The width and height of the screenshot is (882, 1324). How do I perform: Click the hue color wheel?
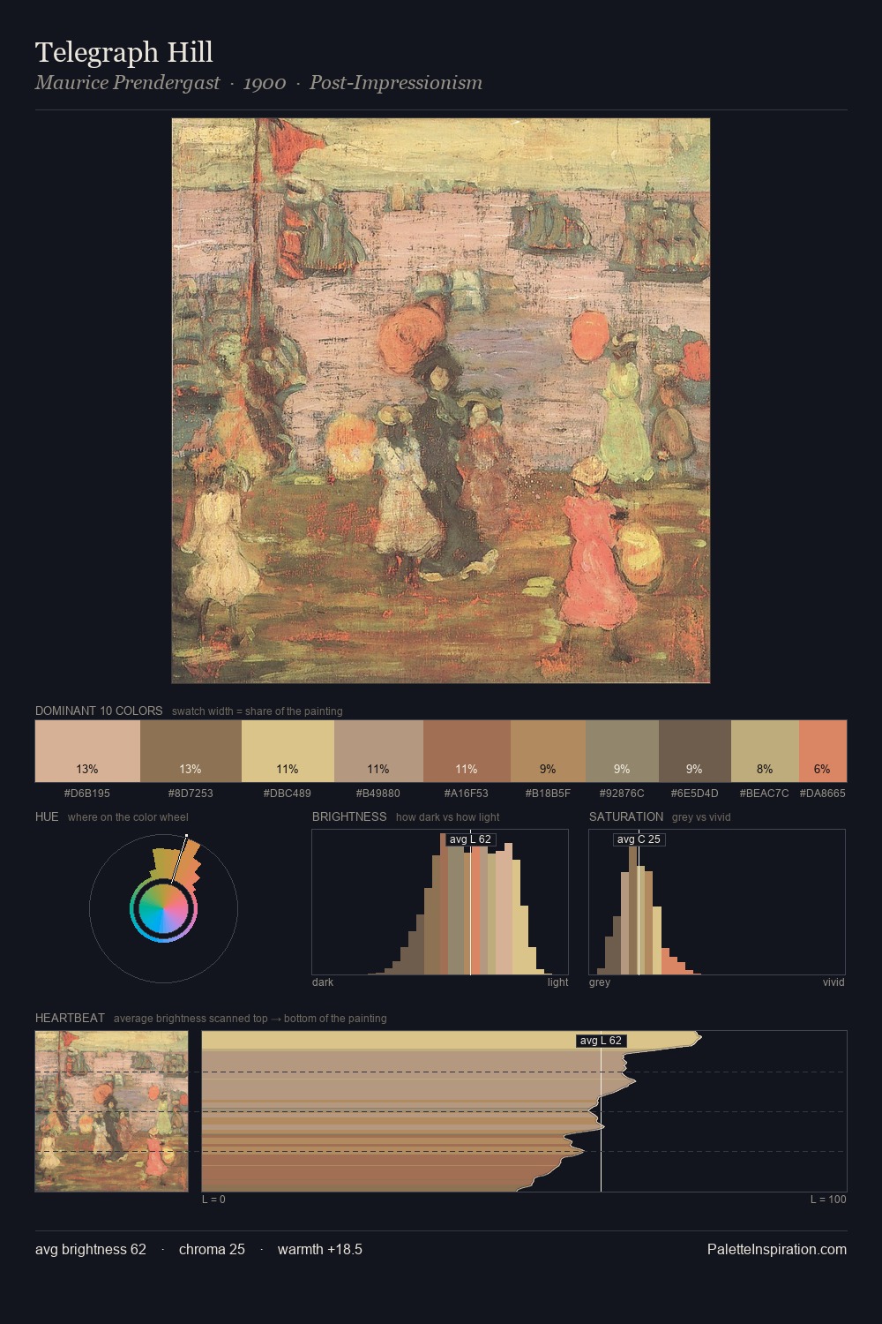tap(163, 908)
